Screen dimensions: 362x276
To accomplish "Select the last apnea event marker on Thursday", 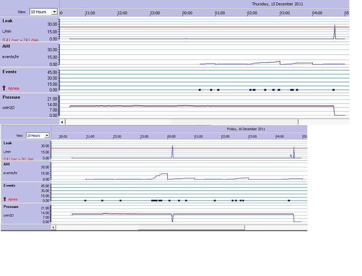I will (x=333, y=90).
